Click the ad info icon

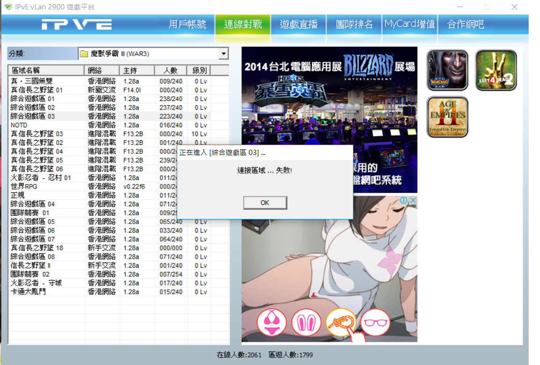coord(403,200)
